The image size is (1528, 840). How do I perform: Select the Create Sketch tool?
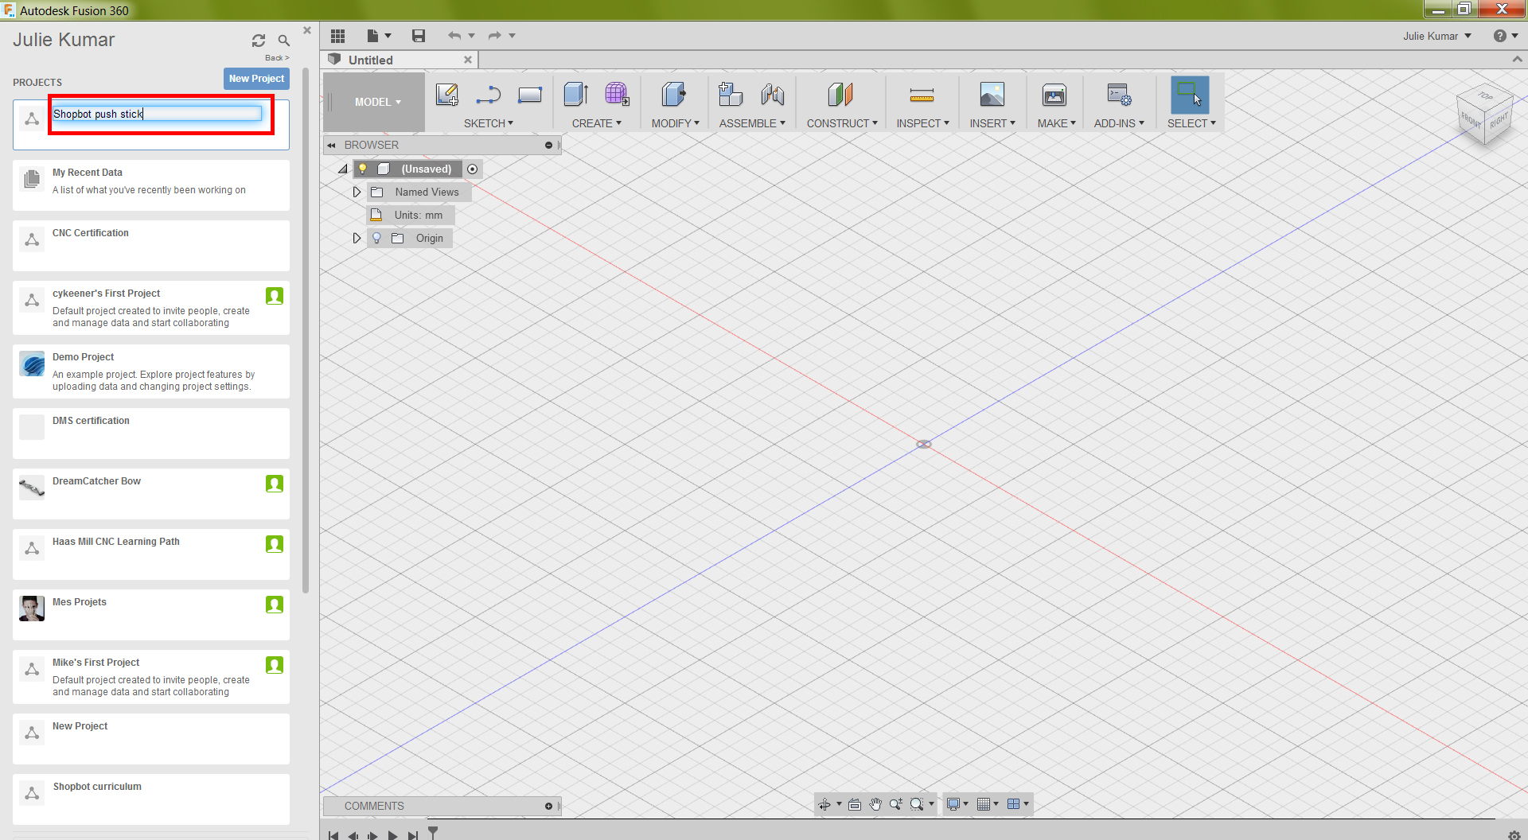pos(447,95)
